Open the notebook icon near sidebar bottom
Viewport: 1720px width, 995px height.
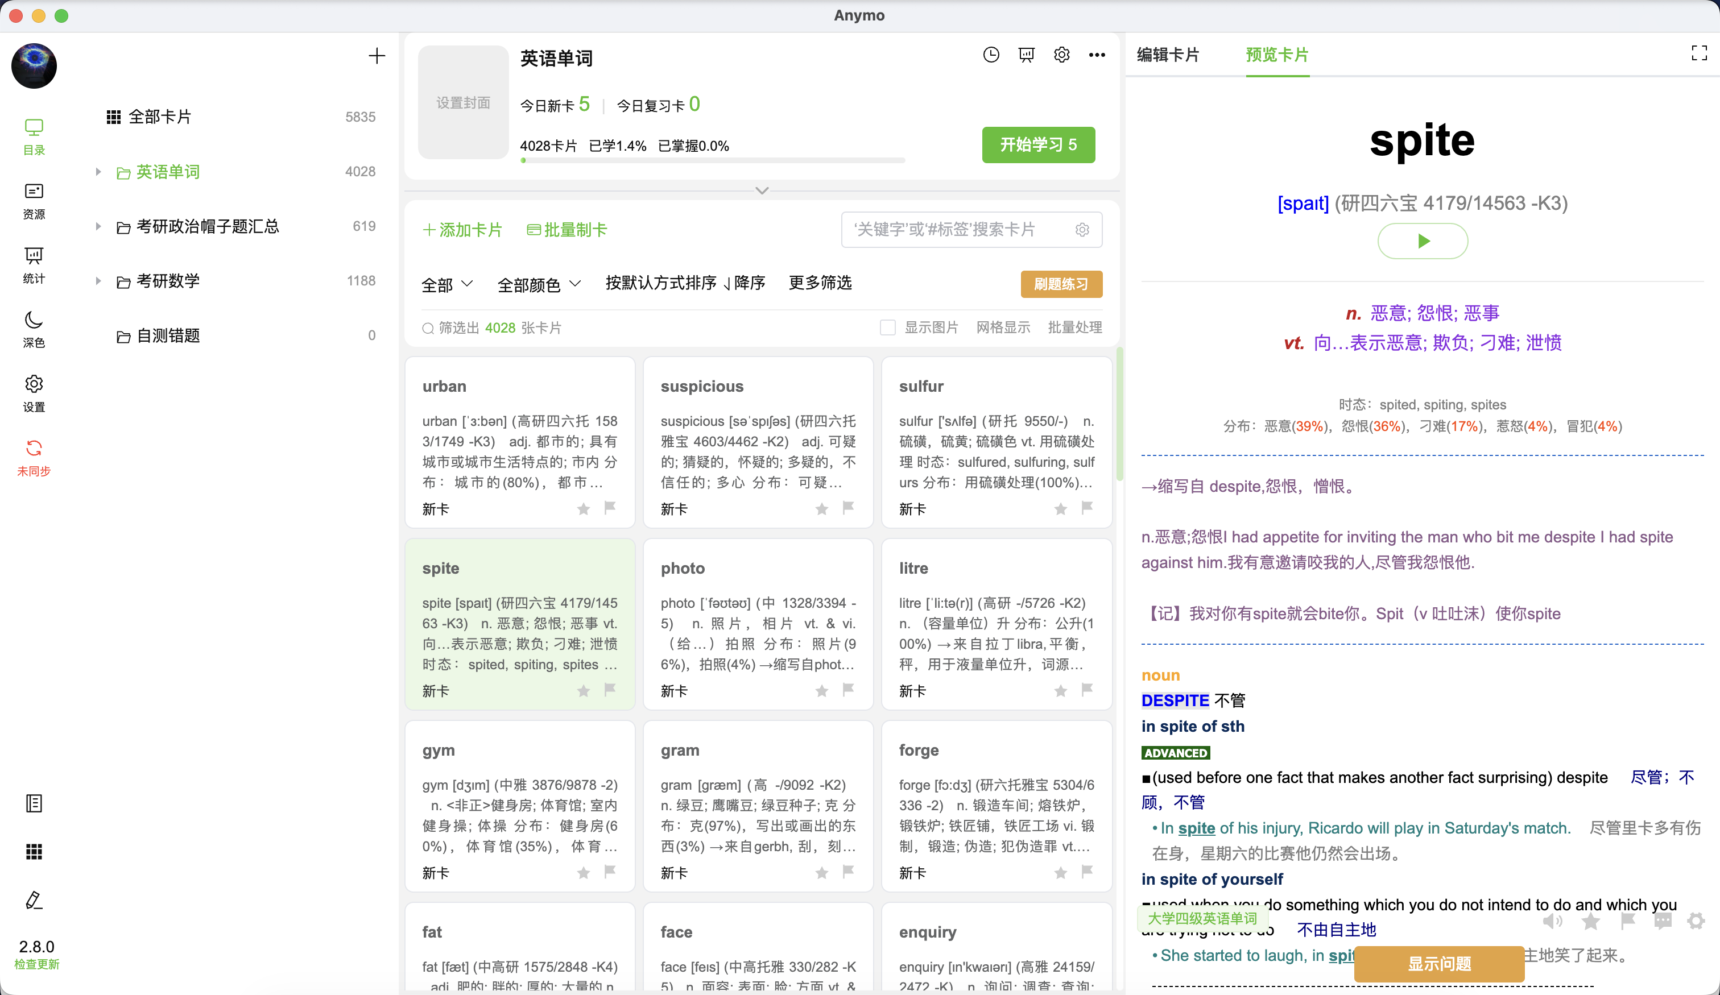[x=34, y=803]
